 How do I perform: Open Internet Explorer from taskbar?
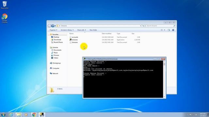point(11,115)
